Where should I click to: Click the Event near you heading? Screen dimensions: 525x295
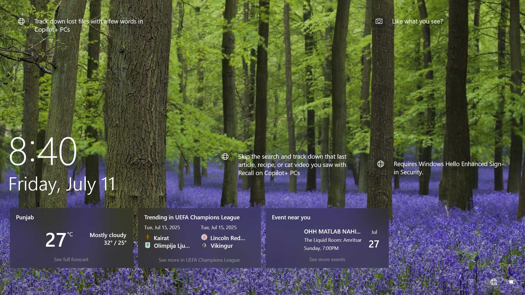coord(291,217)
